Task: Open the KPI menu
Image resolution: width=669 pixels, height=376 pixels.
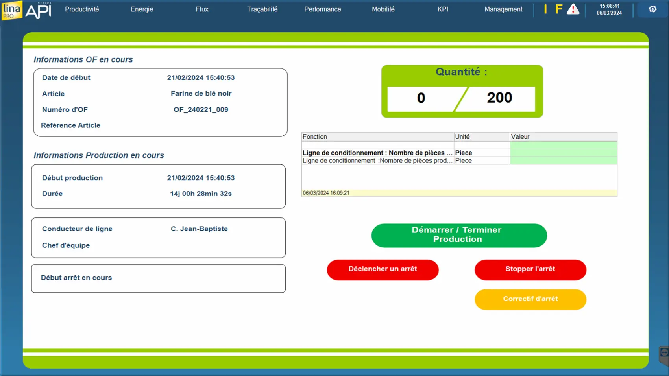Action: click(443, 9)
